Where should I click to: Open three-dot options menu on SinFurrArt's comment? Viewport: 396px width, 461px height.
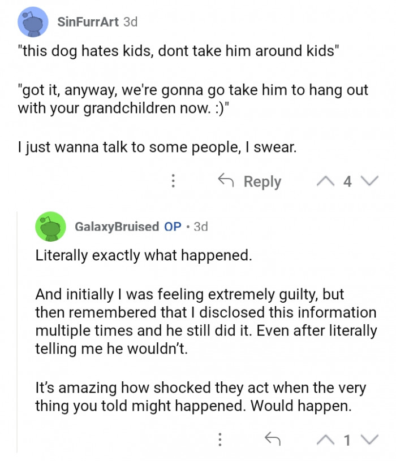(x=173, y=181)
